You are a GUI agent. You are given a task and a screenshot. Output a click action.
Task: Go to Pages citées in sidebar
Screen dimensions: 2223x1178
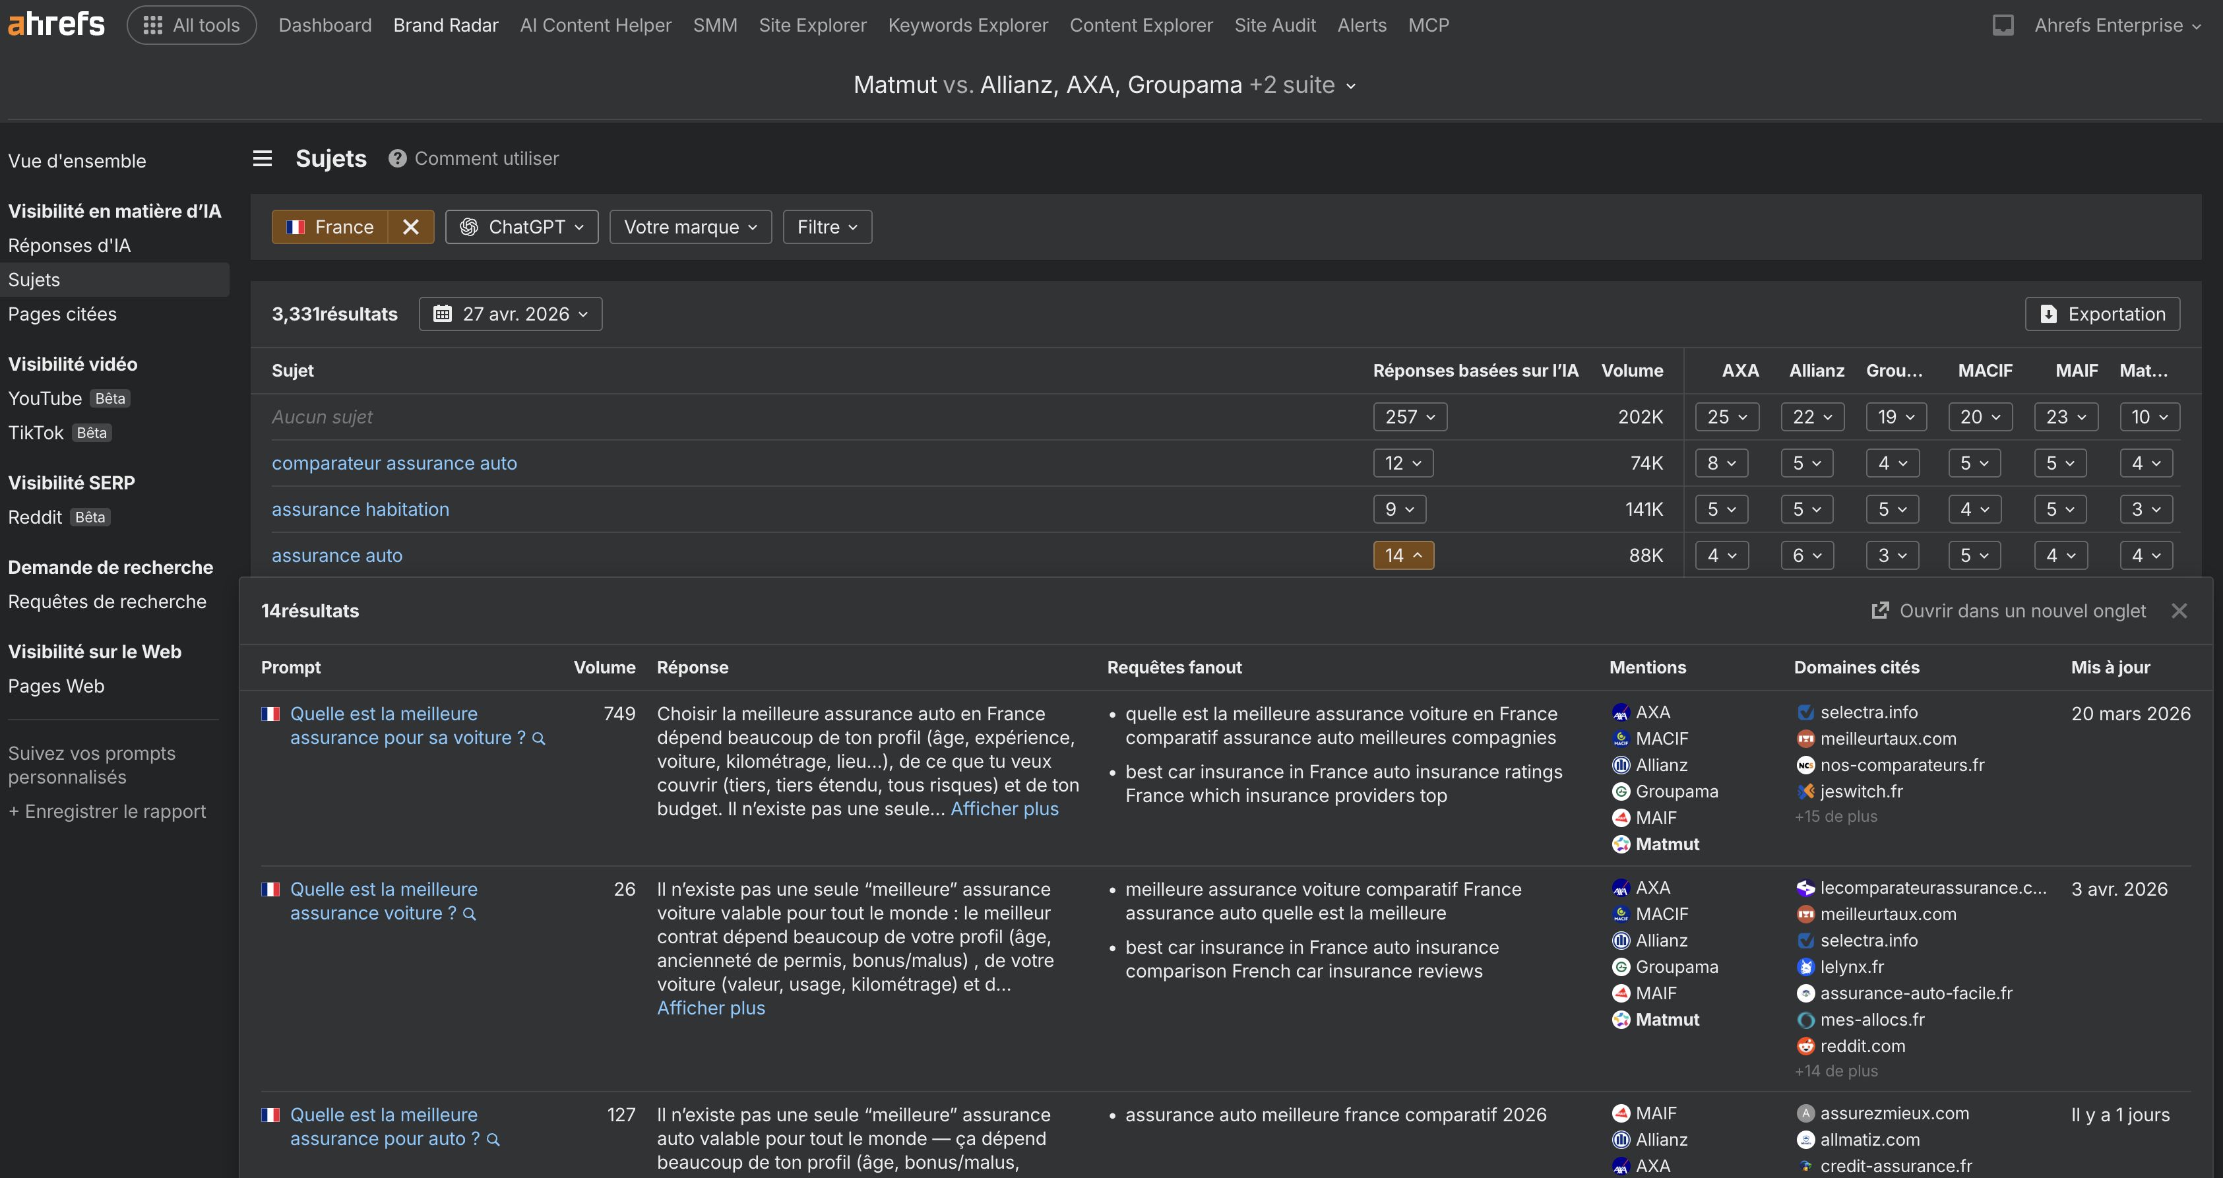[62, 314]
